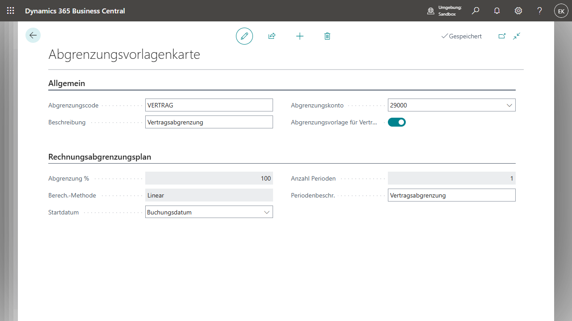Click the Dynamics 365 Business Central title
Image resolution: width=572 pixels, height=321 pixels.
[x=75, y=11]
